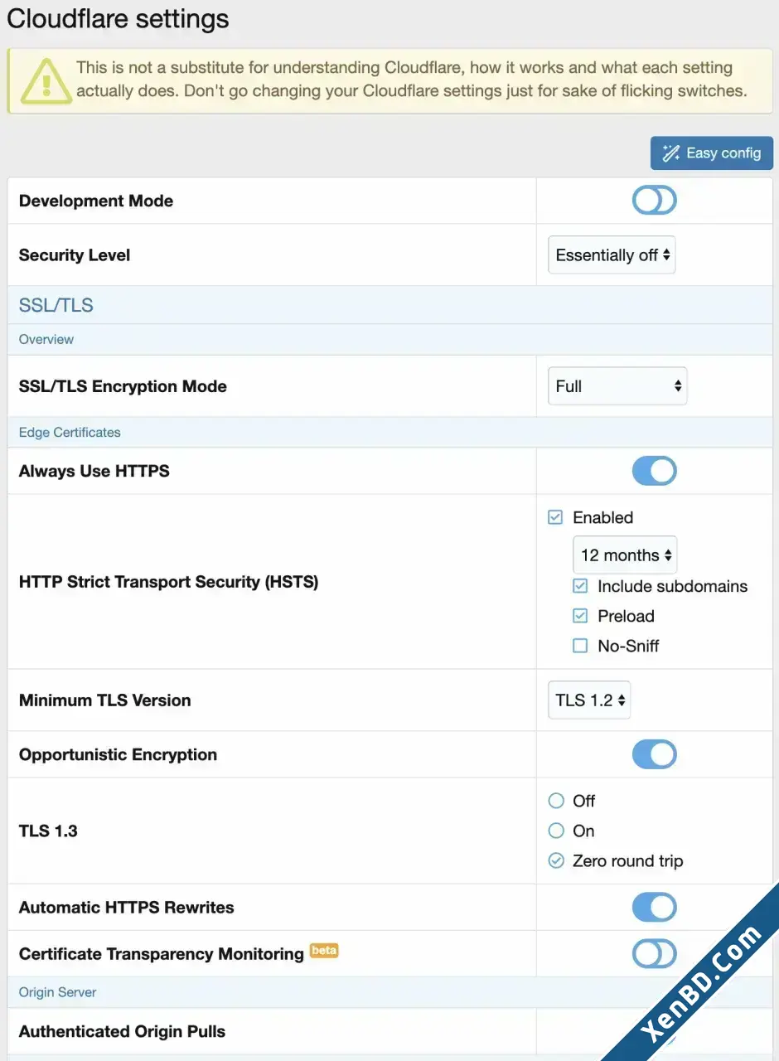
Task: Click the Opportunistic Encryption label
Action: 119,754
